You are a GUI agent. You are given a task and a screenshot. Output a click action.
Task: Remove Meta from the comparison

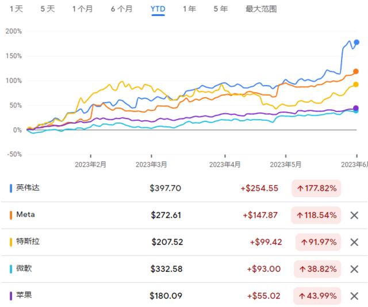pyautogui.click(x=354, y=215)
